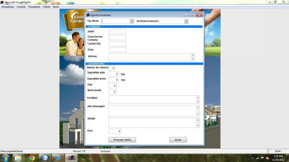Show hidden system tray icons
Image resolution: width=289 pixels, height=162 pixels.
point(252,158)
